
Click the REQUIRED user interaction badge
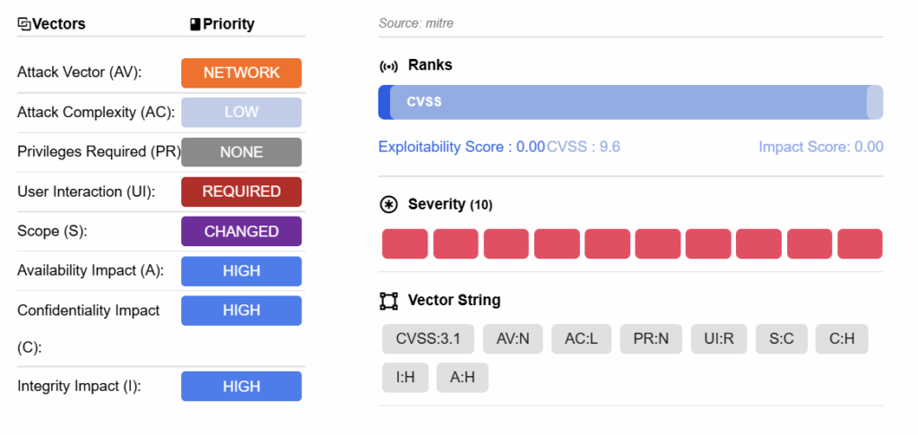(x=241, y=192)
